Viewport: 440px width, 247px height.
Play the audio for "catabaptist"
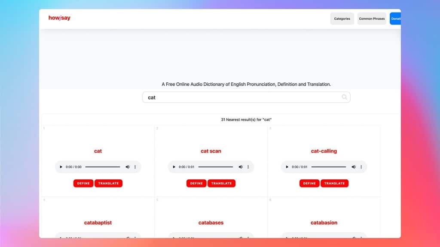pos(61,238)
